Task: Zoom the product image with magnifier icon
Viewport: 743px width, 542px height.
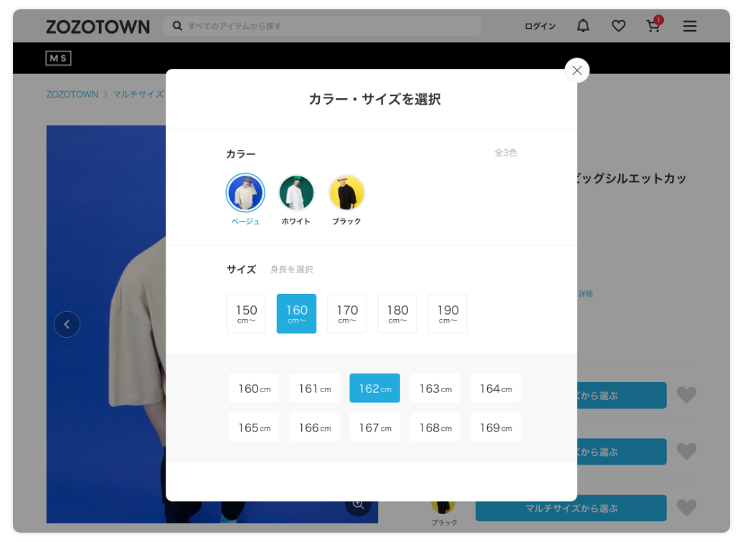Action: click(x=359, y=505)
